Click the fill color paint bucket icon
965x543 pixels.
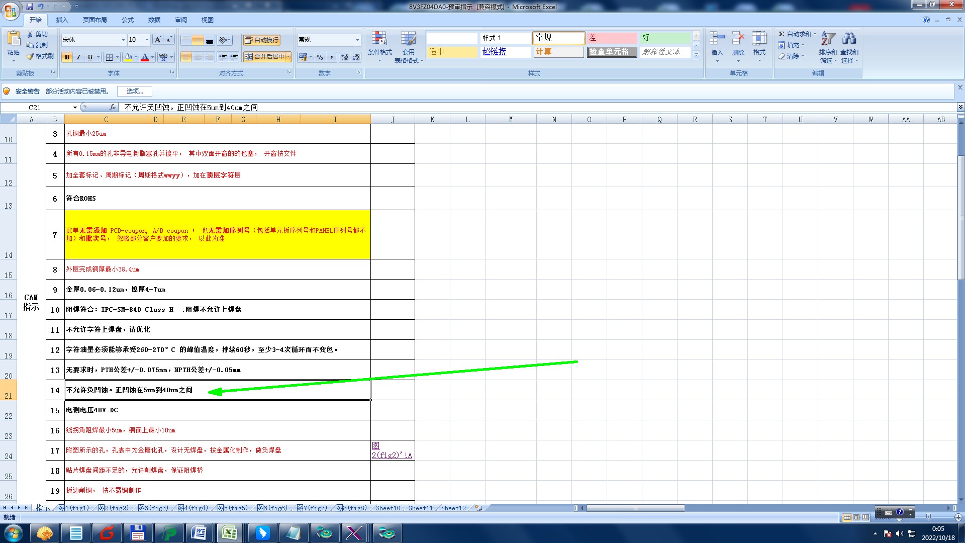click(128, 57)
